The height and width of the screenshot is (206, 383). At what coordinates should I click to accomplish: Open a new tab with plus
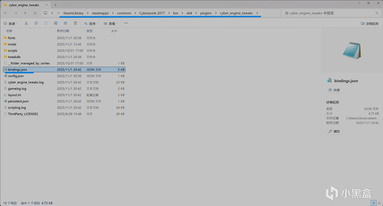(x=55, y=5)
